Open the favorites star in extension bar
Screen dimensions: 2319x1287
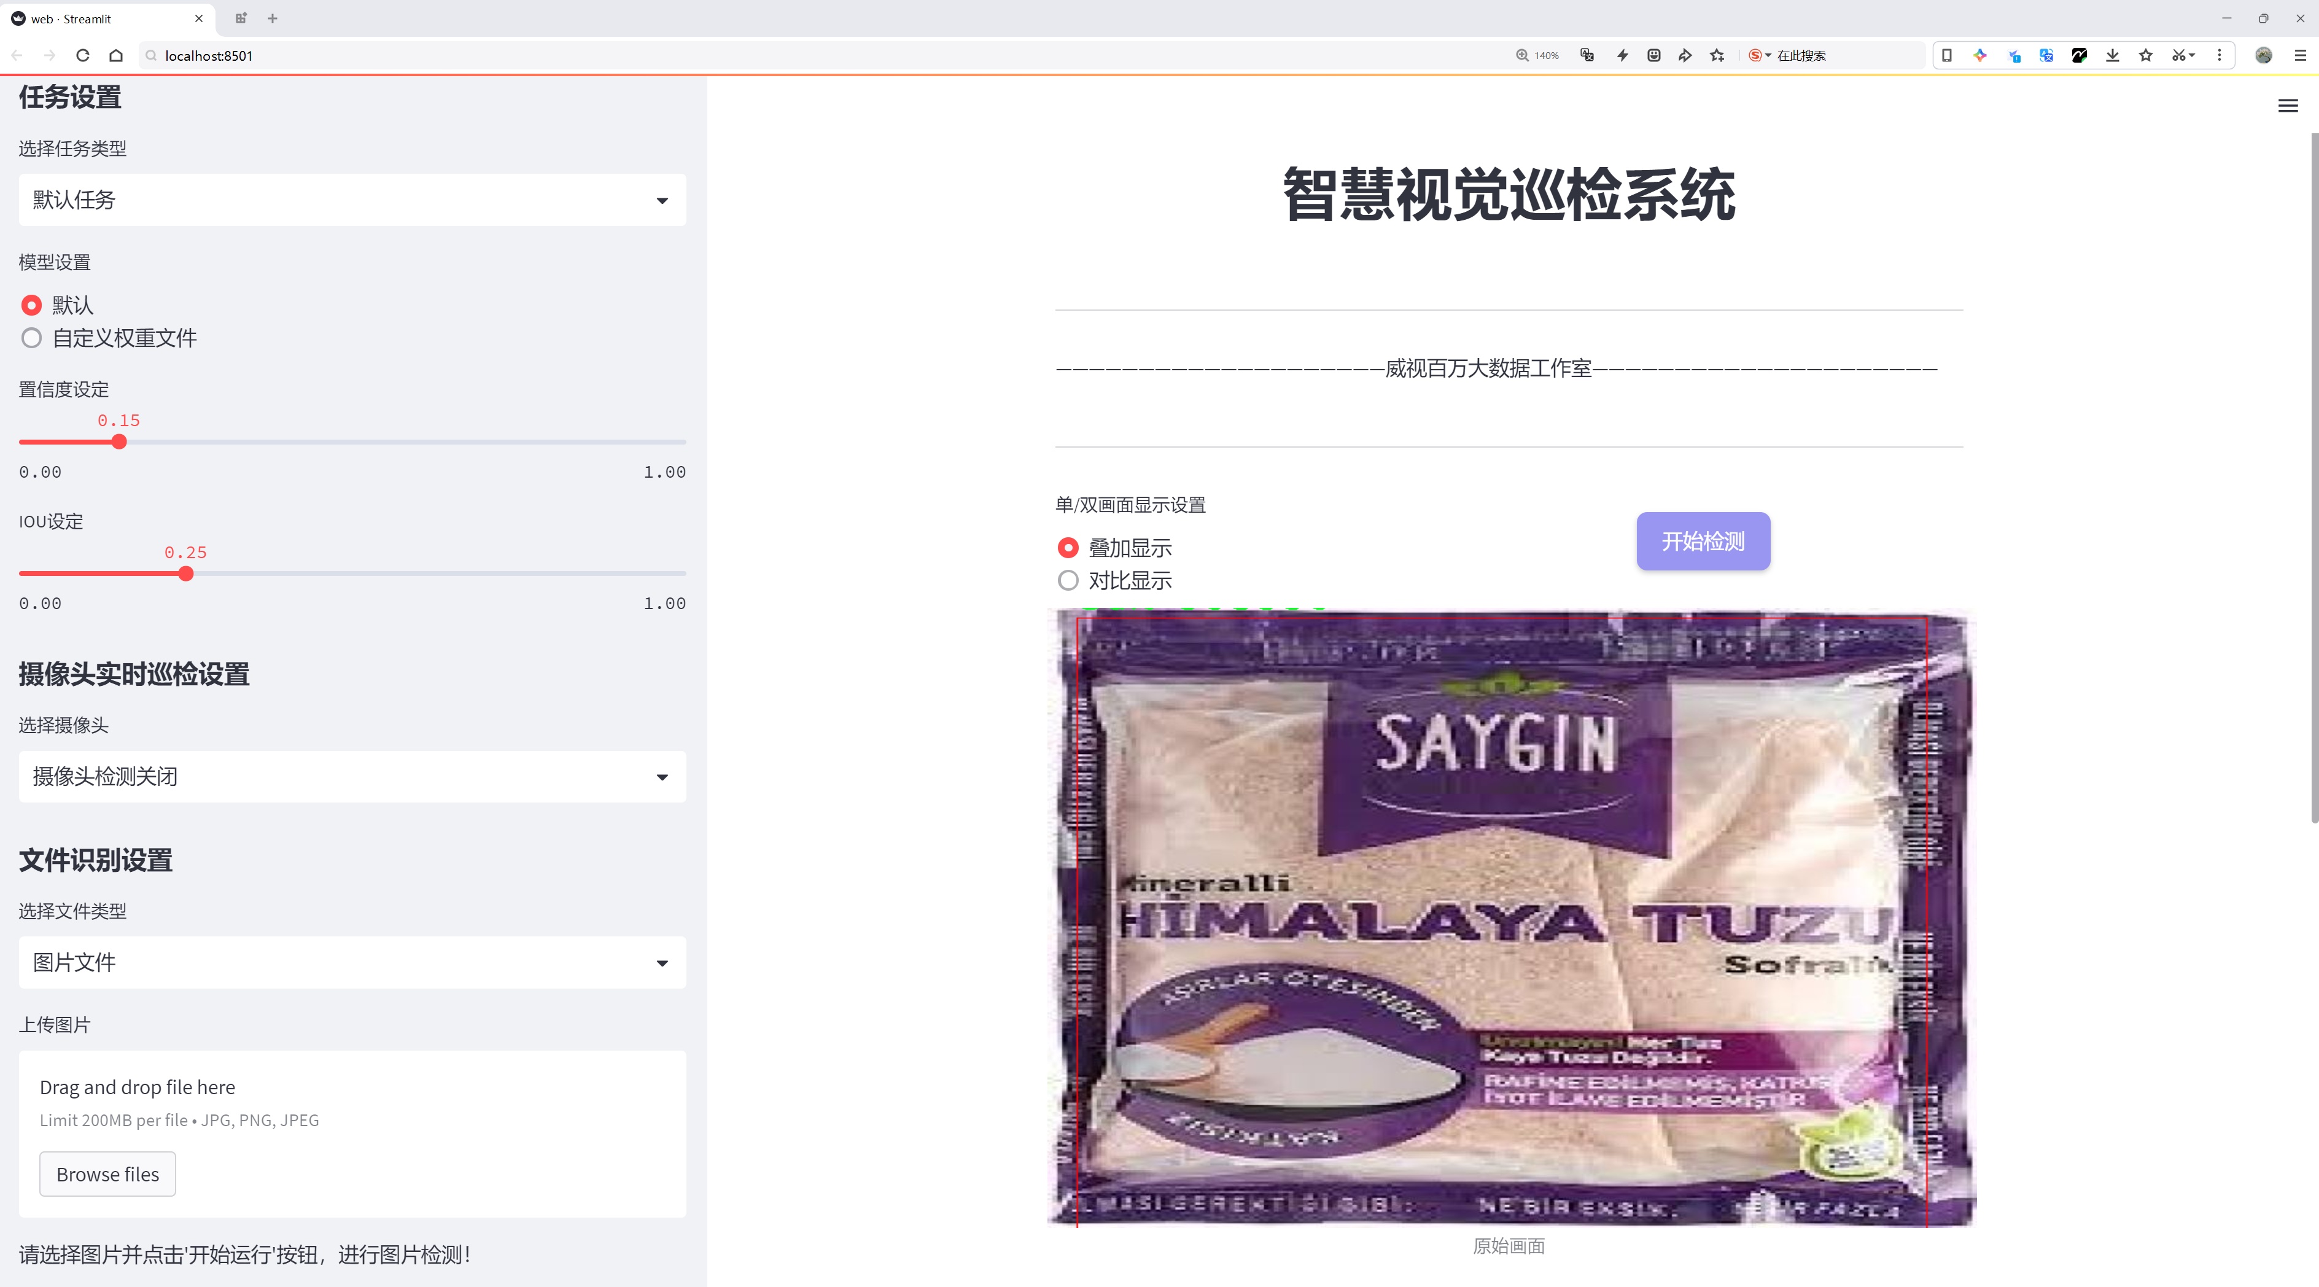[x=2146, y=56]
